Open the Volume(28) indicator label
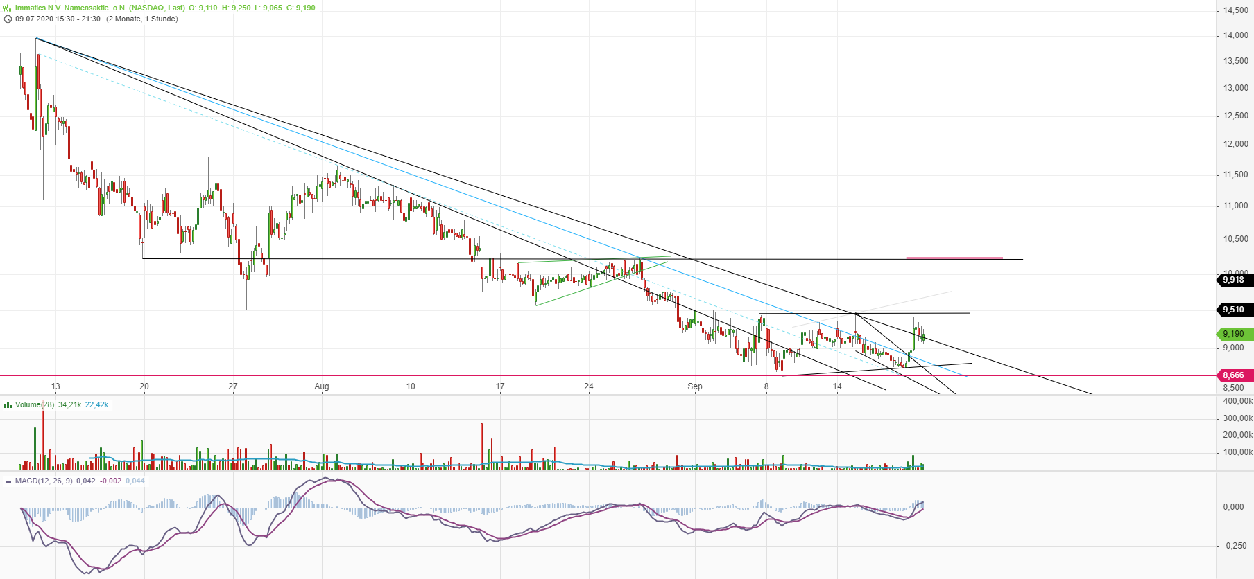Viewport: 1254px width, 579px height. click(x=35, y=405)
